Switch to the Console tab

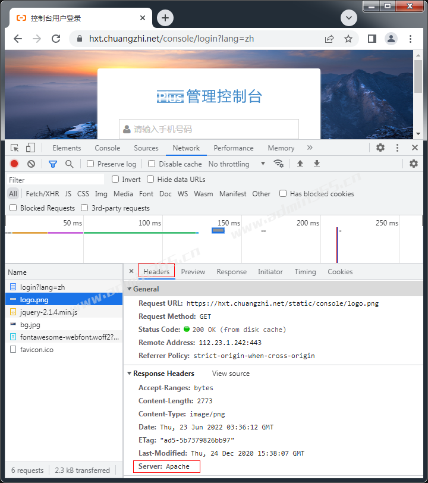pos(108,148)
